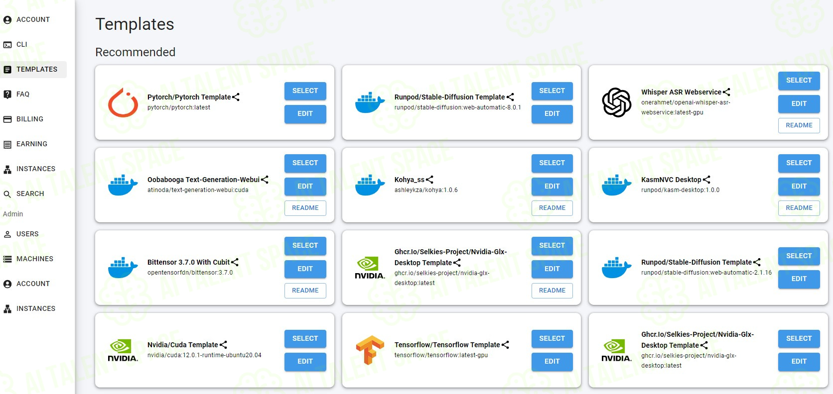
Task: Share the KasmNVC Desktop template
Action: coord(706,180)
